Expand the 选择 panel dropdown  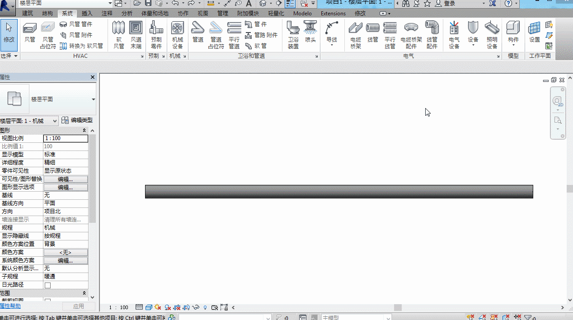[9, 56]
